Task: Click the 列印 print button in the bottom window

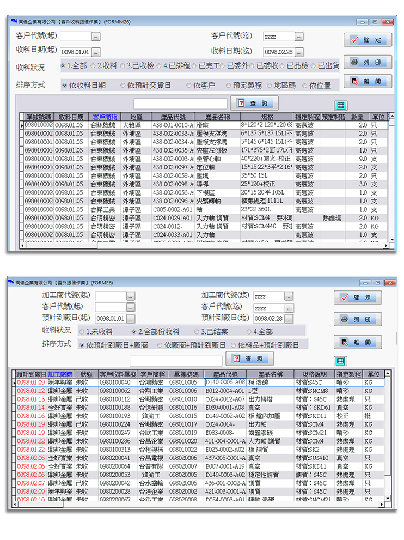Action: [358, 320]
